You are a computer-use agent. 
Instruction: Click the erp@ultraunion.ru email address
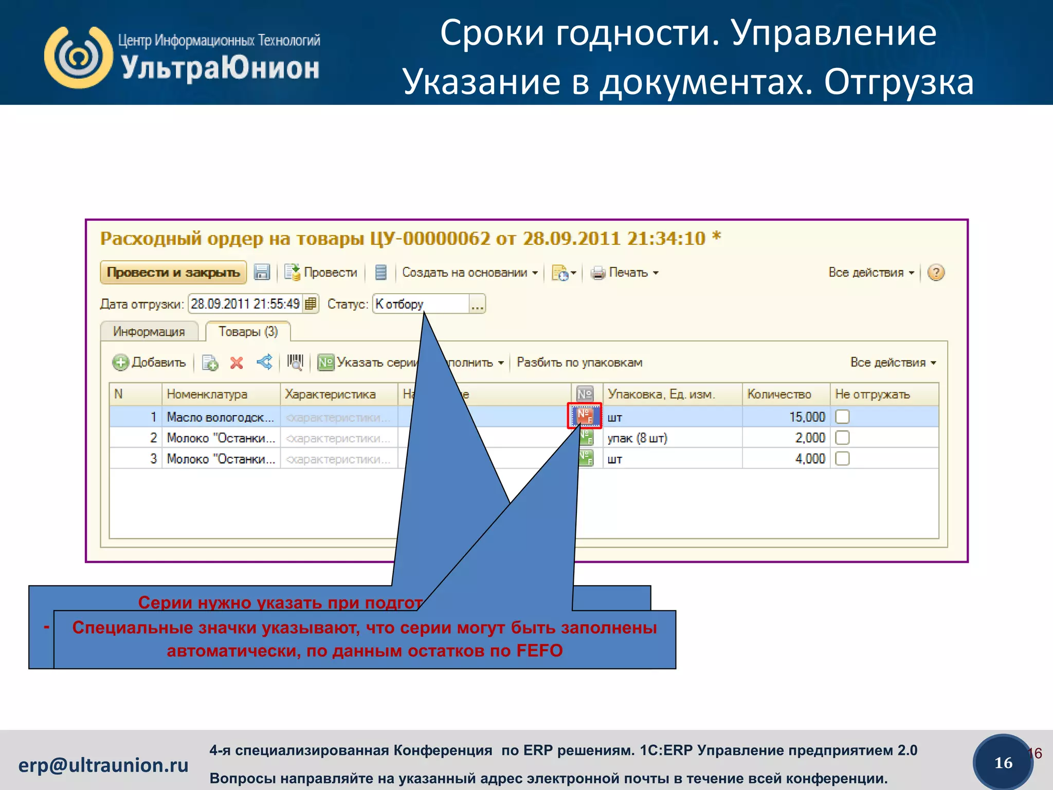pyautogui.click(x=103, y=765)
